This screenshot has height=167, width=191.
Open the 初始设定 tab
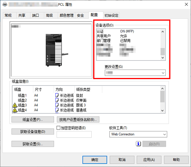(x=111, y=15)
